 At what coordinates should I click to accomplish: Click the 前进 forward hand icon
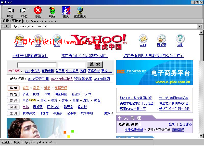click(x=24, y=10)
